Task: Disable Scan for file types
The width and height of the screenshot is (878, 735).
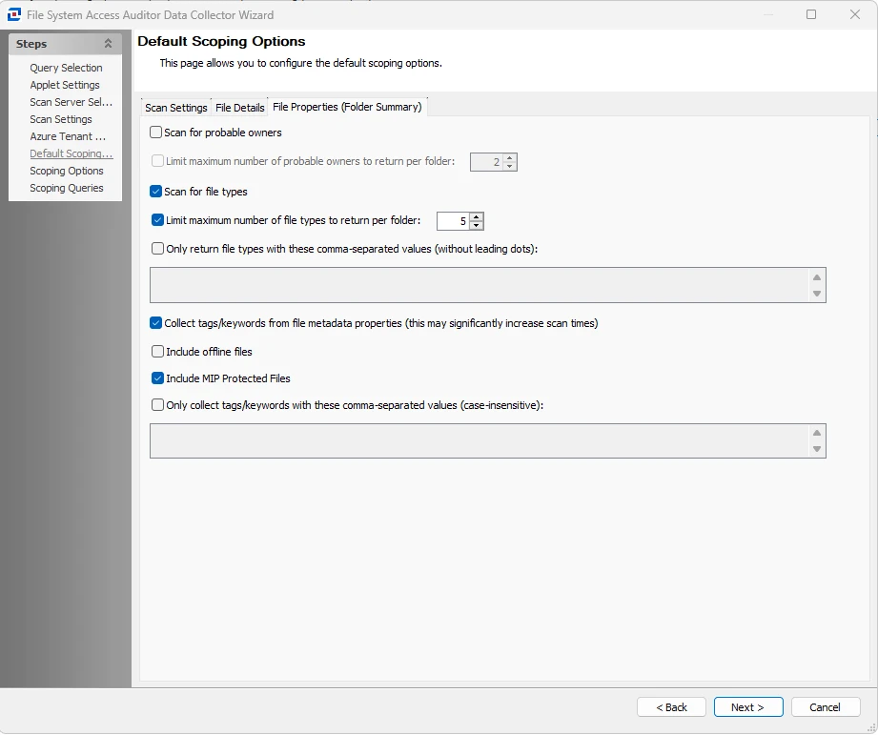Action: coord(156,192)
